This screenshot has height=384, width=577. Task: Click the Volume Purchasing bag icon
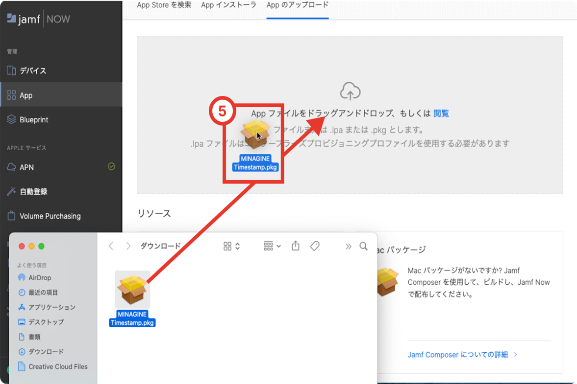tap(11, 216)
